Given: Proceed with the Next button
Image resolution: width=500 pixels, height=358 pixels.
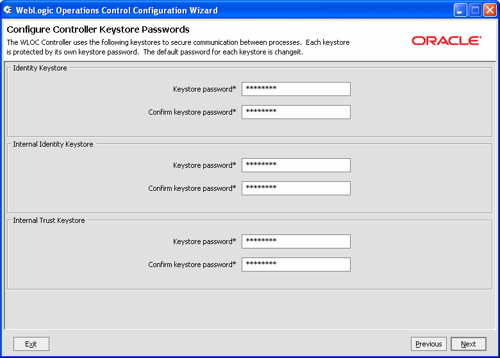Looking at the screenshot, I should tap(469, 344).
